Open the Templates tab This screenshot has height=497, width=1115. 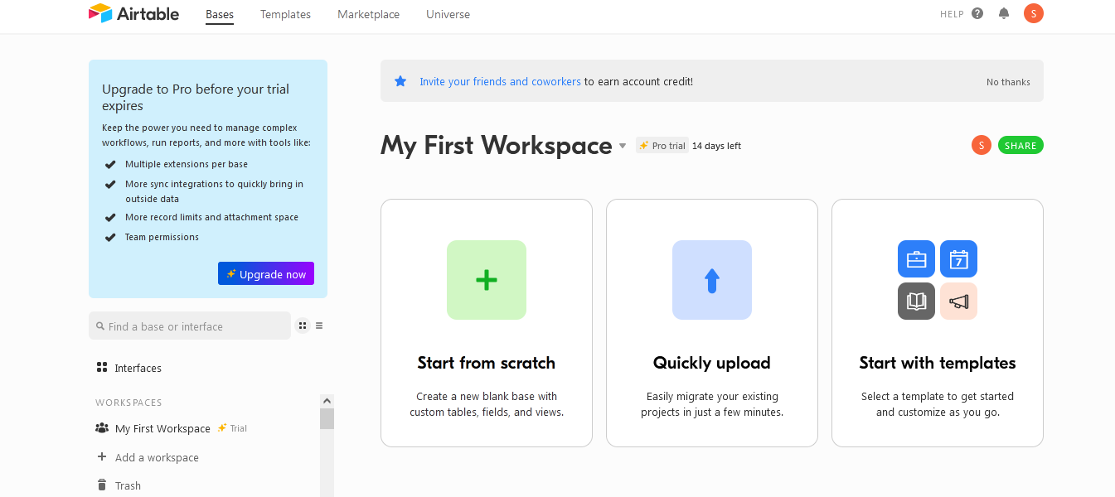pyautogui.click(x=285, y=14)
